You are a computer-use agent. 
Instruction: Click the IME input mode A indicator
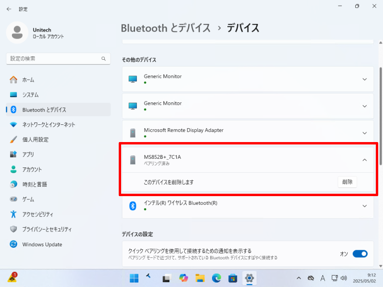pos(323,278)
